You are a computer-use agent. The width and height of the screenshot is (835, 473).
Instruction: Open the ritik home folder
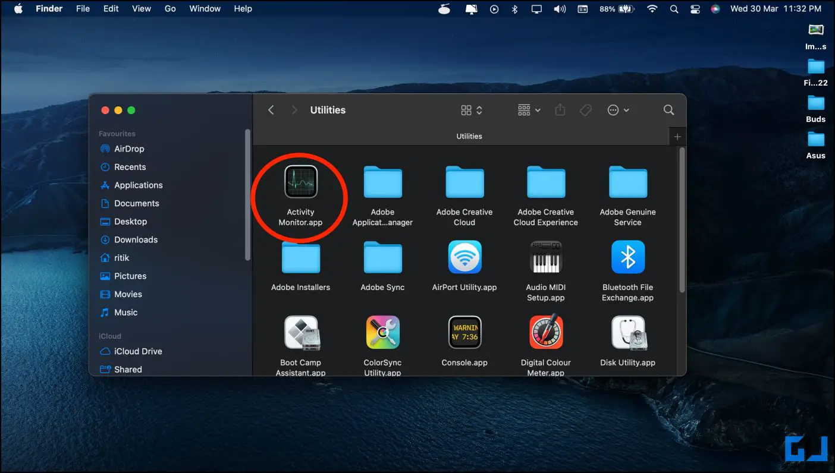(x=121, y=258)
